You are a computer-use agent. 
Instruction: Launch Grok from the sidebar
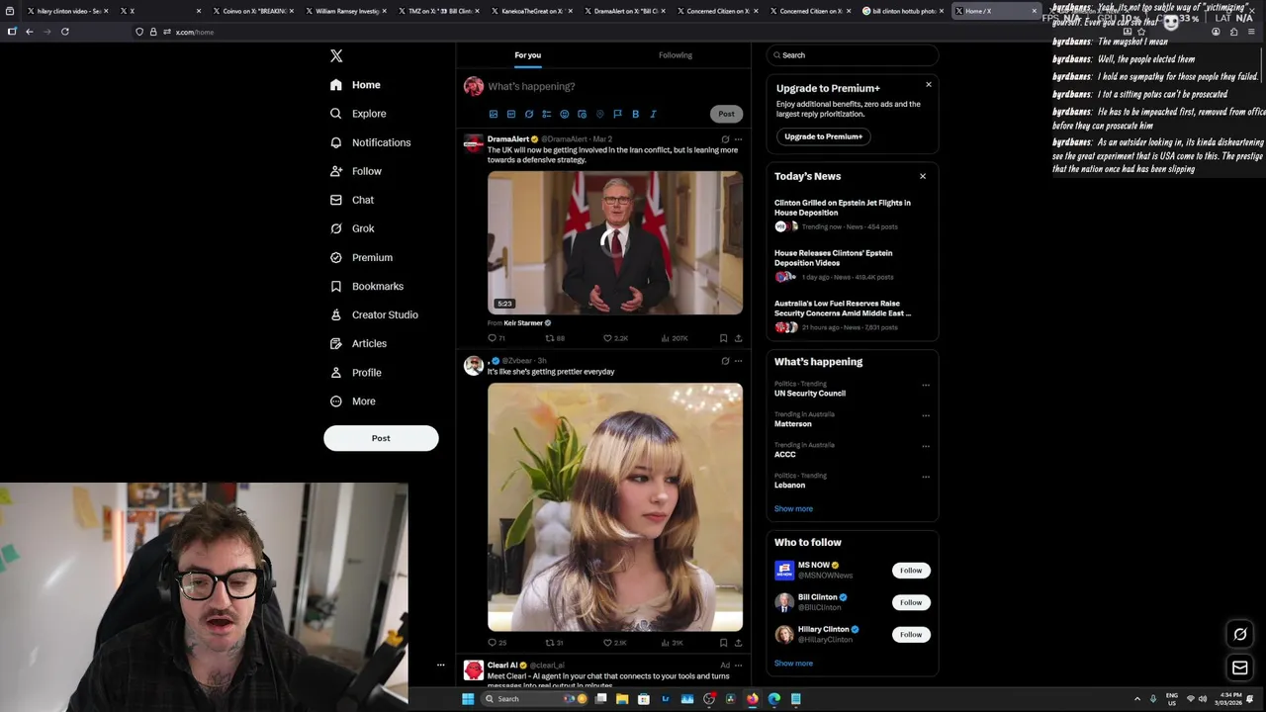(352, 228)
